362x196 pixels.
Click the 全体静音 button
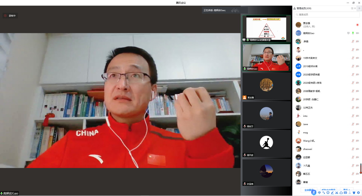[x=309, y=190]
